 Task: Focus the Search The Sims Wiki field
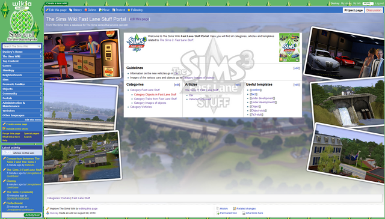point(20,46)
